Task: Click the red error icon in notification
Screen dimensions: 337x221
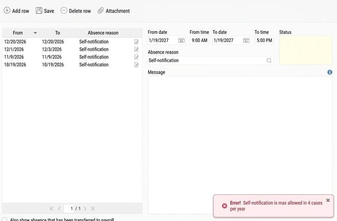Action: pyautogui.click(x=224, y=206)
